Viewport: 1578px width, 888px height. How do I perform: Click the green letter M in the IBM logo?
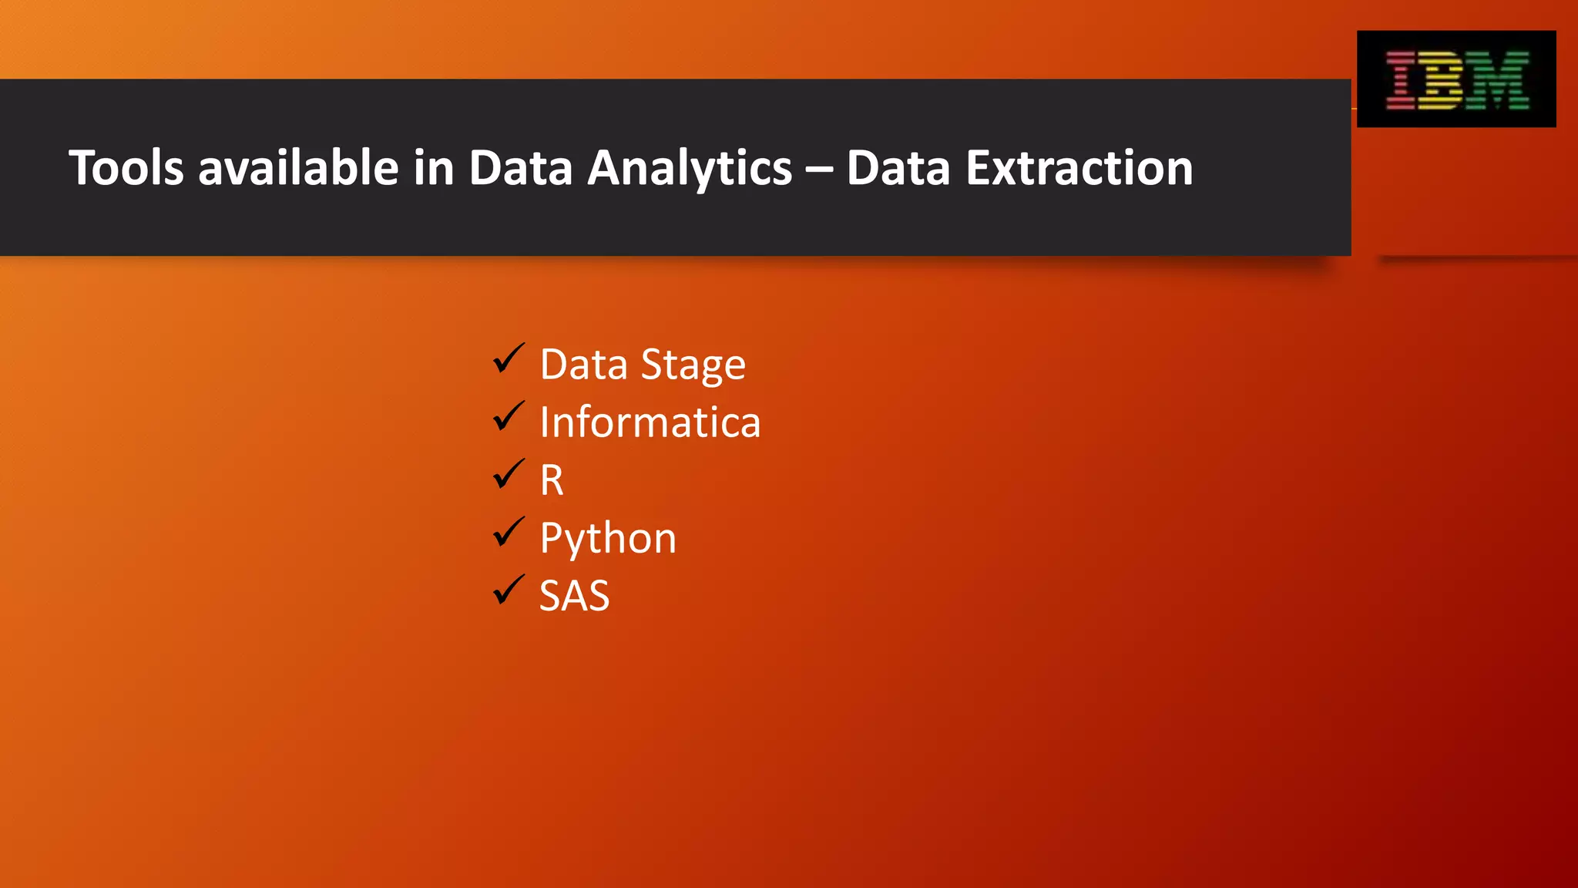coord(1497,80)
